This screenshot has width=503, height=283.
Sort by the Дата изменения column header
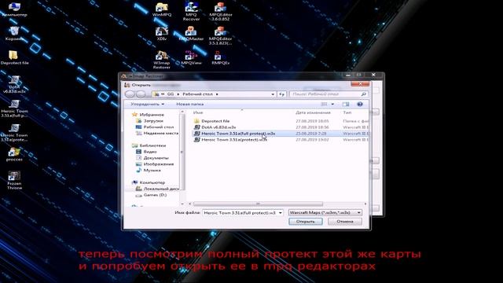pyautogui.click(x=313, y=112)
